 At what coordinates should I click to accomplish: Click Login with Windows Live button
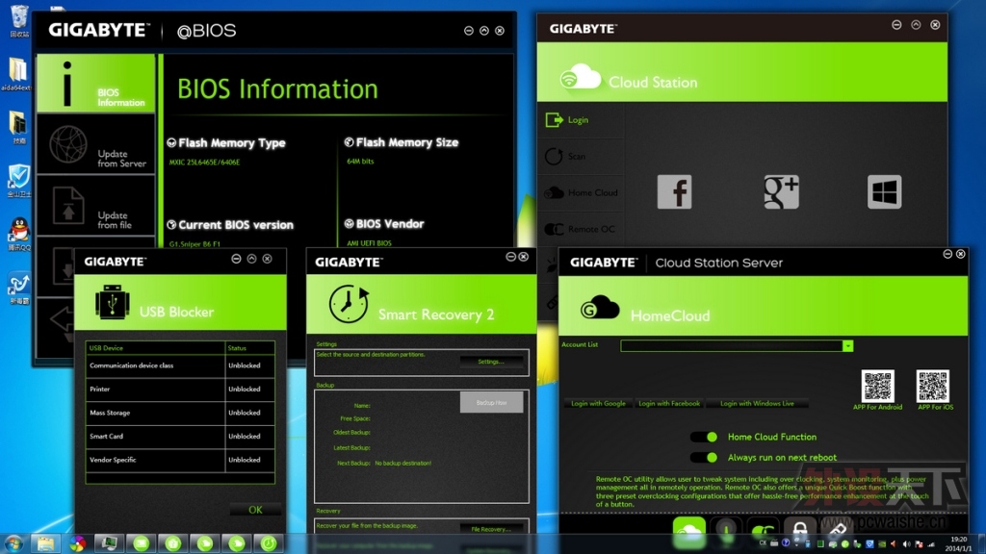pos(757,404)
